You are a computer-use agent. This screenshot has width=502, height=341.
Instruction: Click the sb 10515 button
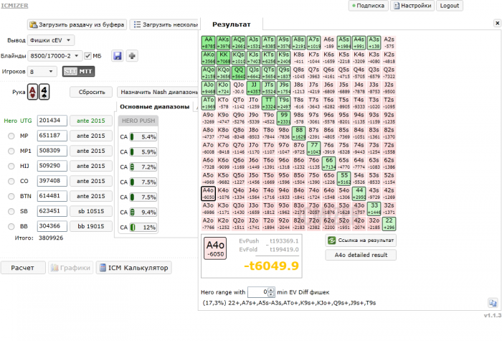point(91,211)
